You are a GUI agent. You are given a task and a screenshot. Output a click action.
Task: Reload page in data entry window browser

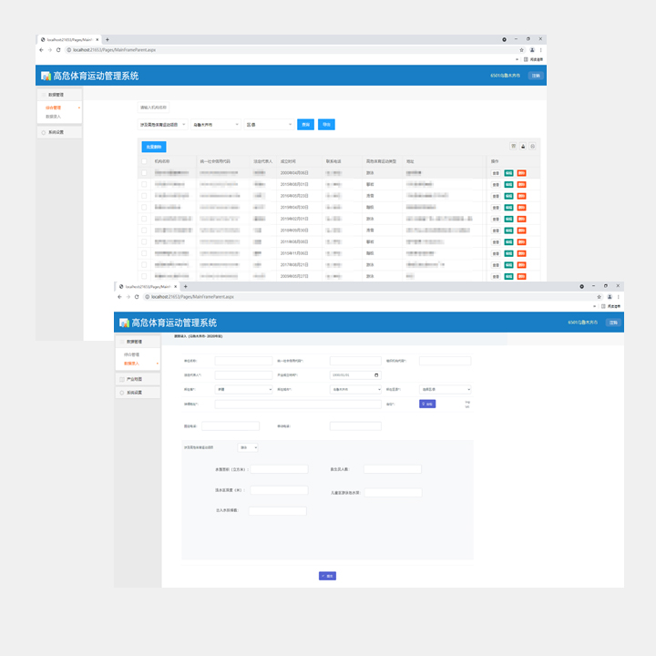[137, 297]
